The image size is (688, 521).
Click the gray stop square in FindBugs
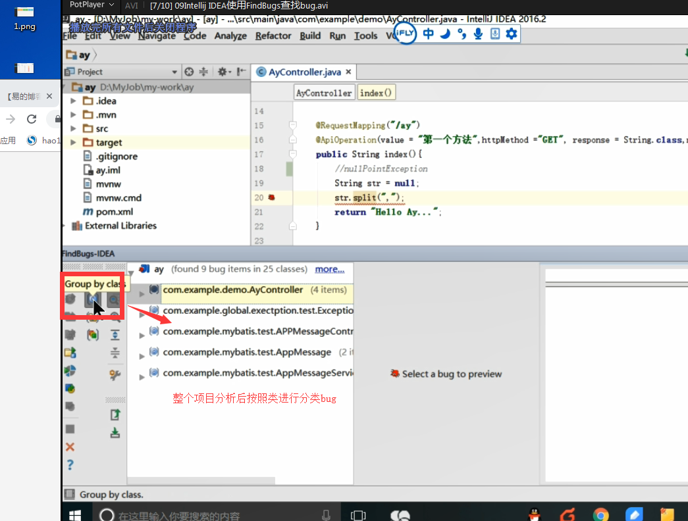pos(70,429)
